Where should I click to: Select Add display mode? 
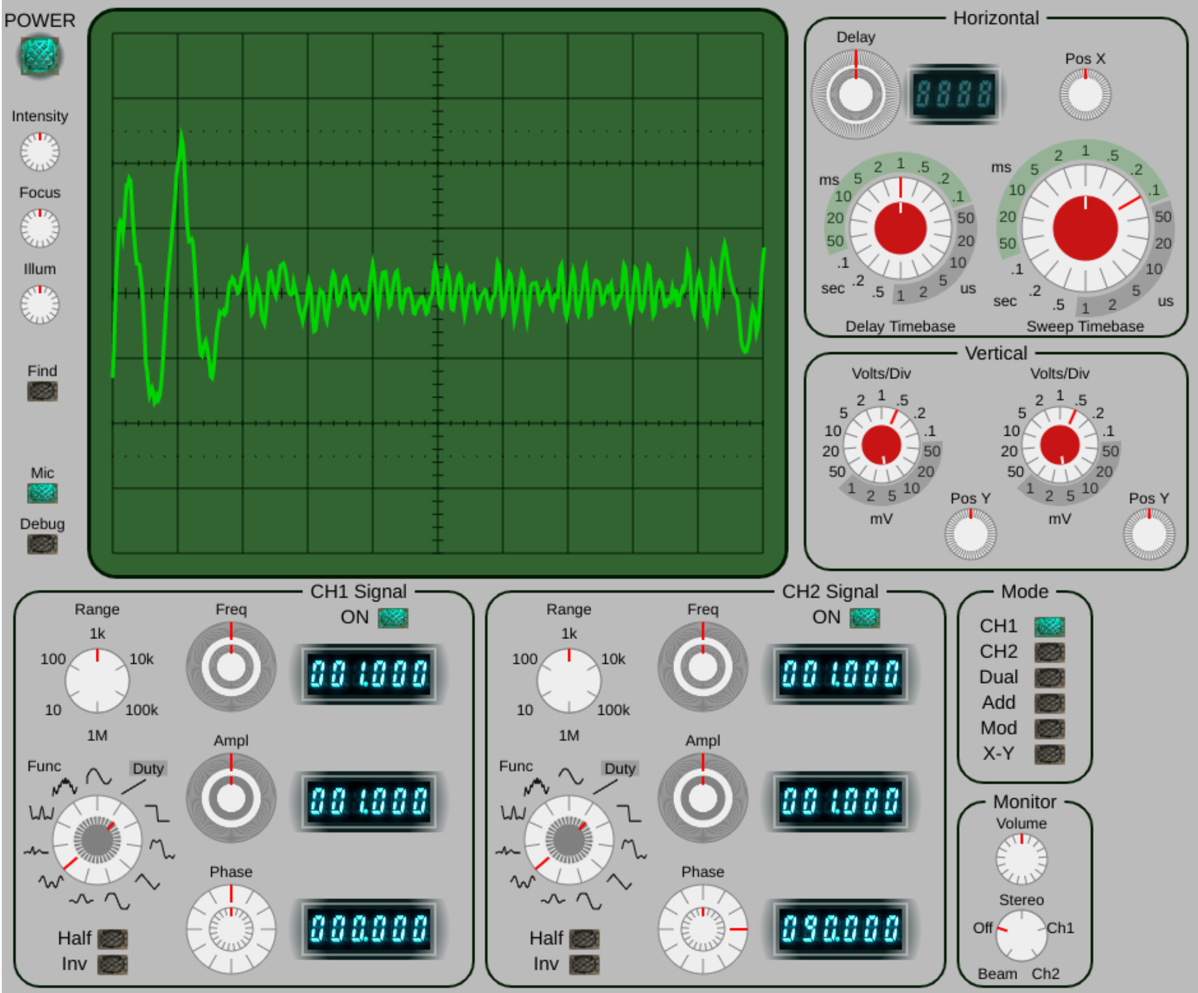(1049, 704)
